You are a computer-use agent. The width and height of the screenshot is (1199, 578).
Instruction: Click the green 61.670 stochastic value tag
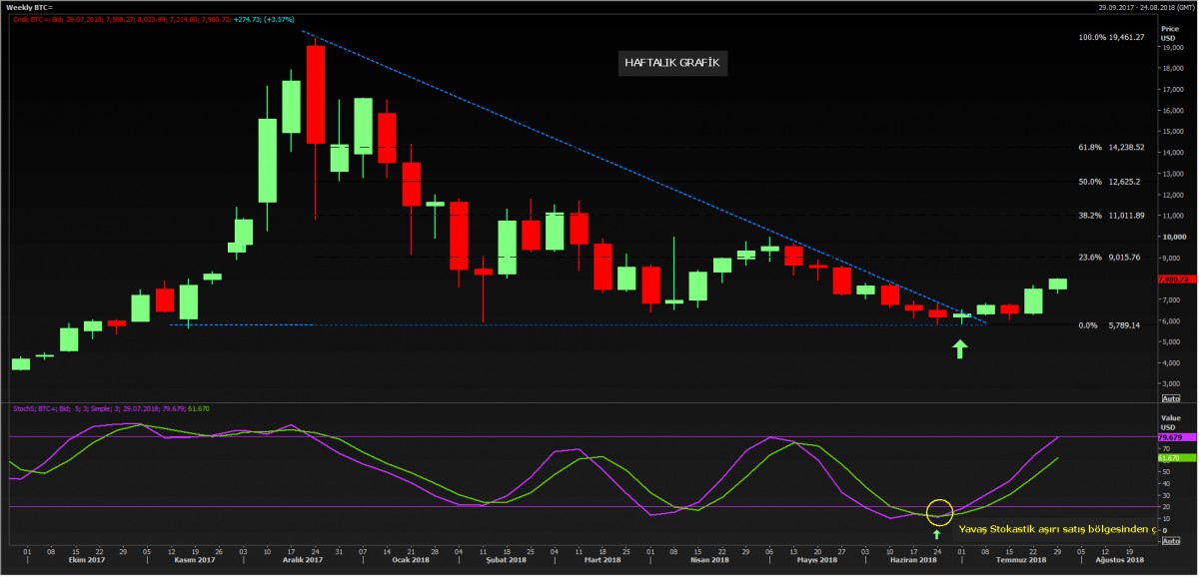tap(1170, 457)
